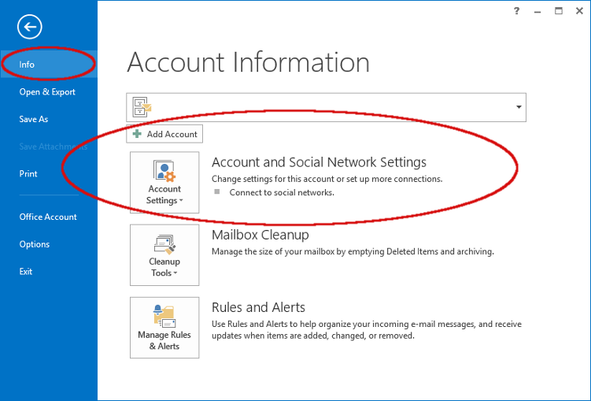The width and height of the screenshot is (591, 401).
Task: Click Manage Rules & Alerts button
Action: point(164,328)
